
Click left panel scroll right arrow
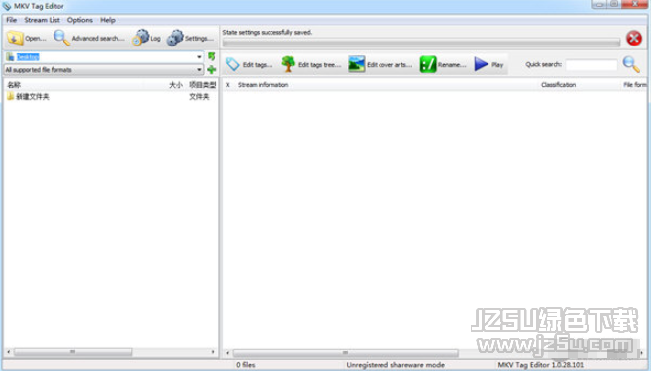(x=213, y=352)
